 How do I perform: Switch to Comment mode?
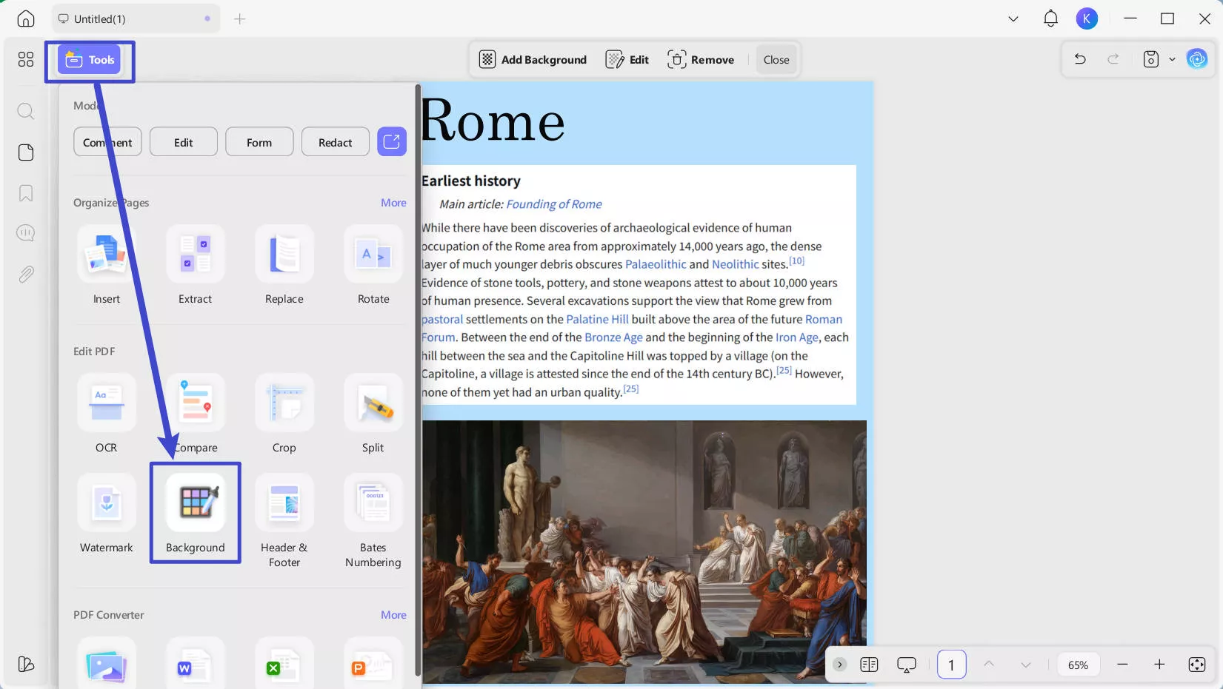click(107, 142)
